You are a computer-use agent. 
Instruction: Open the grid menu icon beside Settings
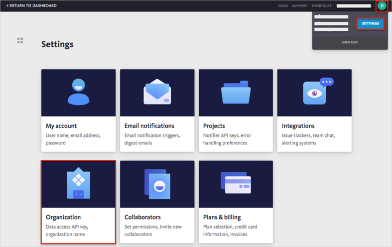coord(20,40)
